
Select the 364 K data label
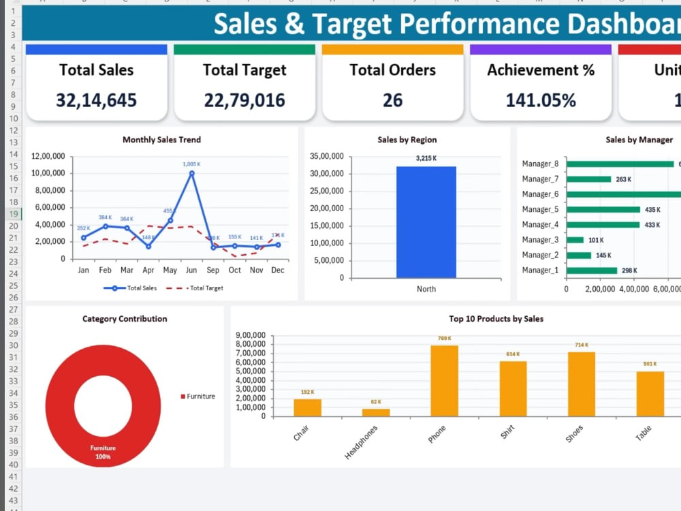coord(127,219)
